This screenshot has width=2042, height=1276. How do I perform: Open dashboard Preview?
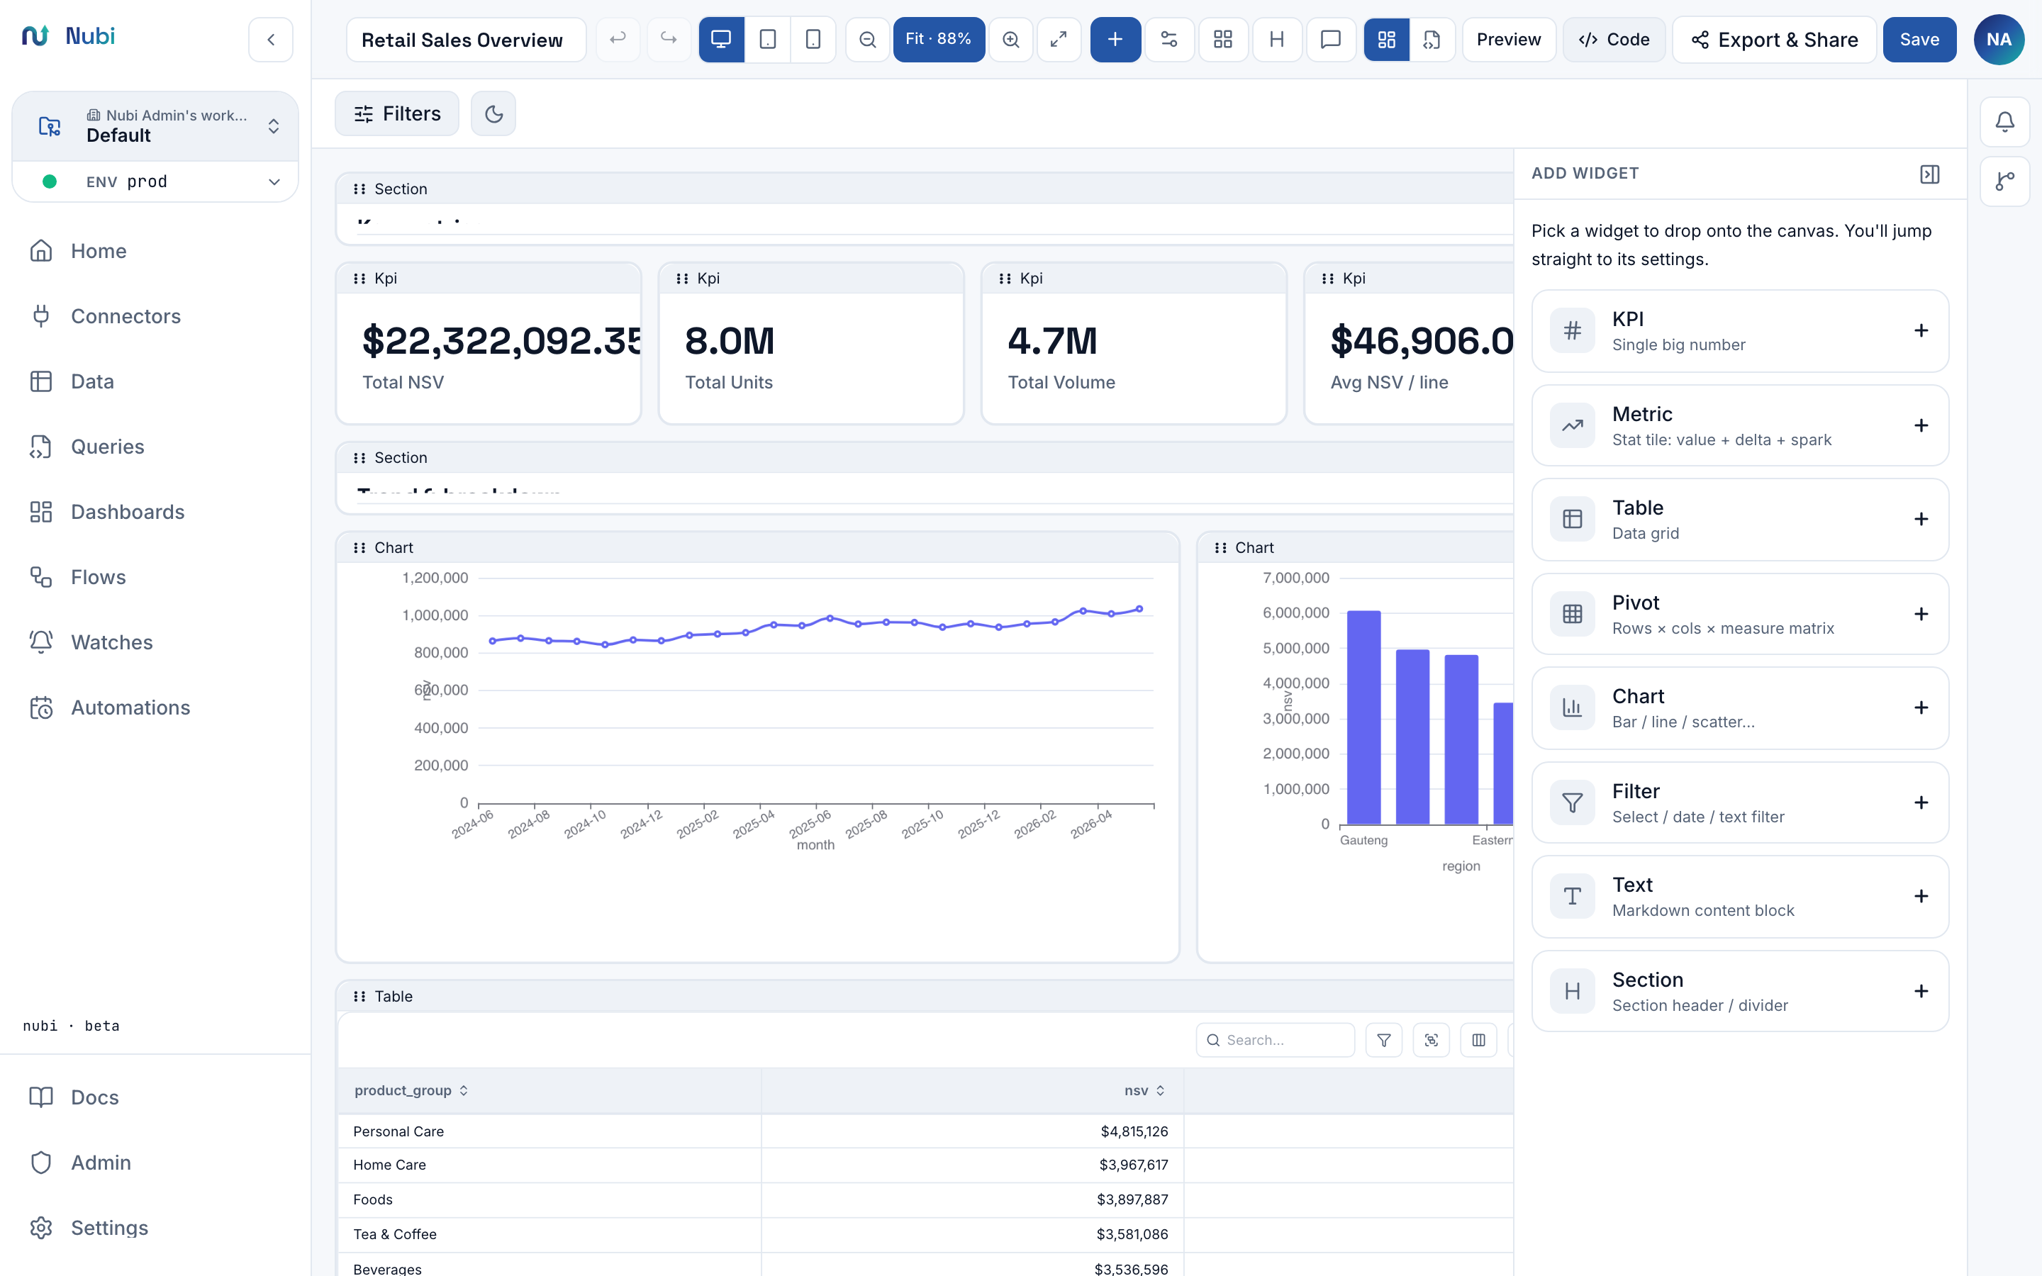point(1509,40)
